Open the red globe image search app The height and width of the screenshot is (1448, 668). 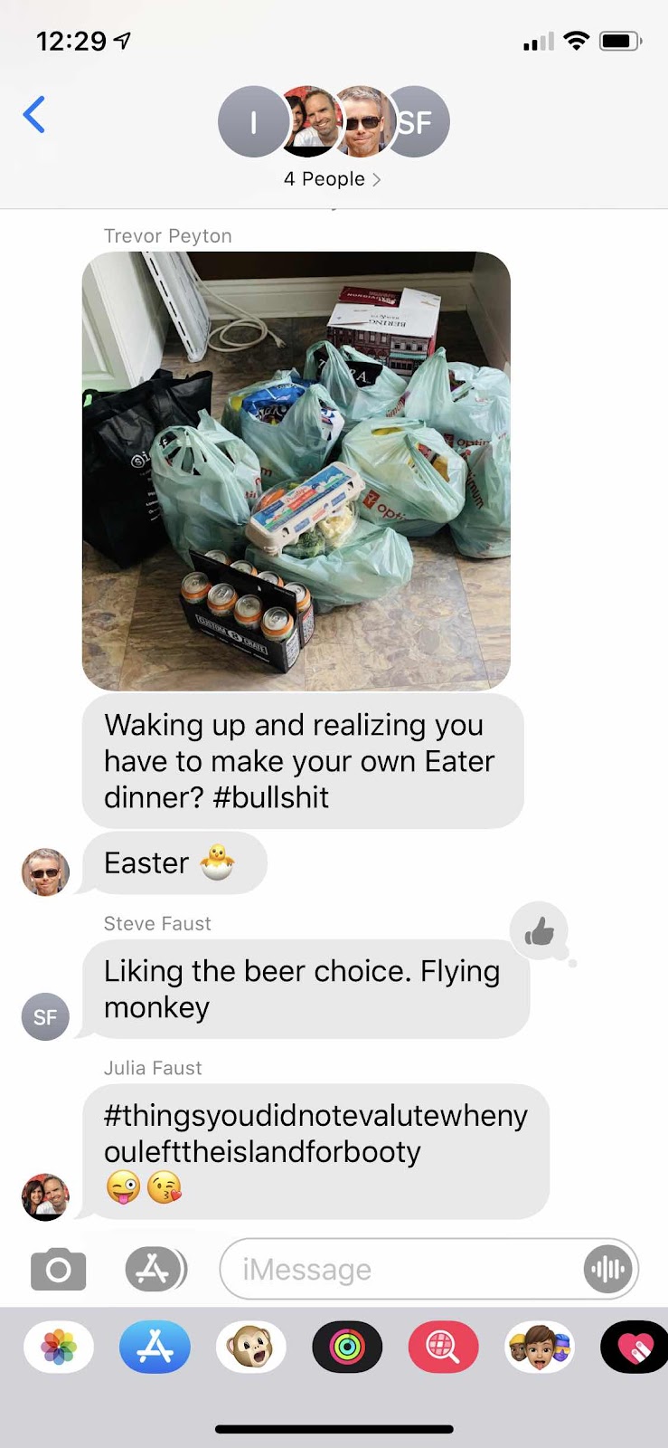[x=444, y=1348]
